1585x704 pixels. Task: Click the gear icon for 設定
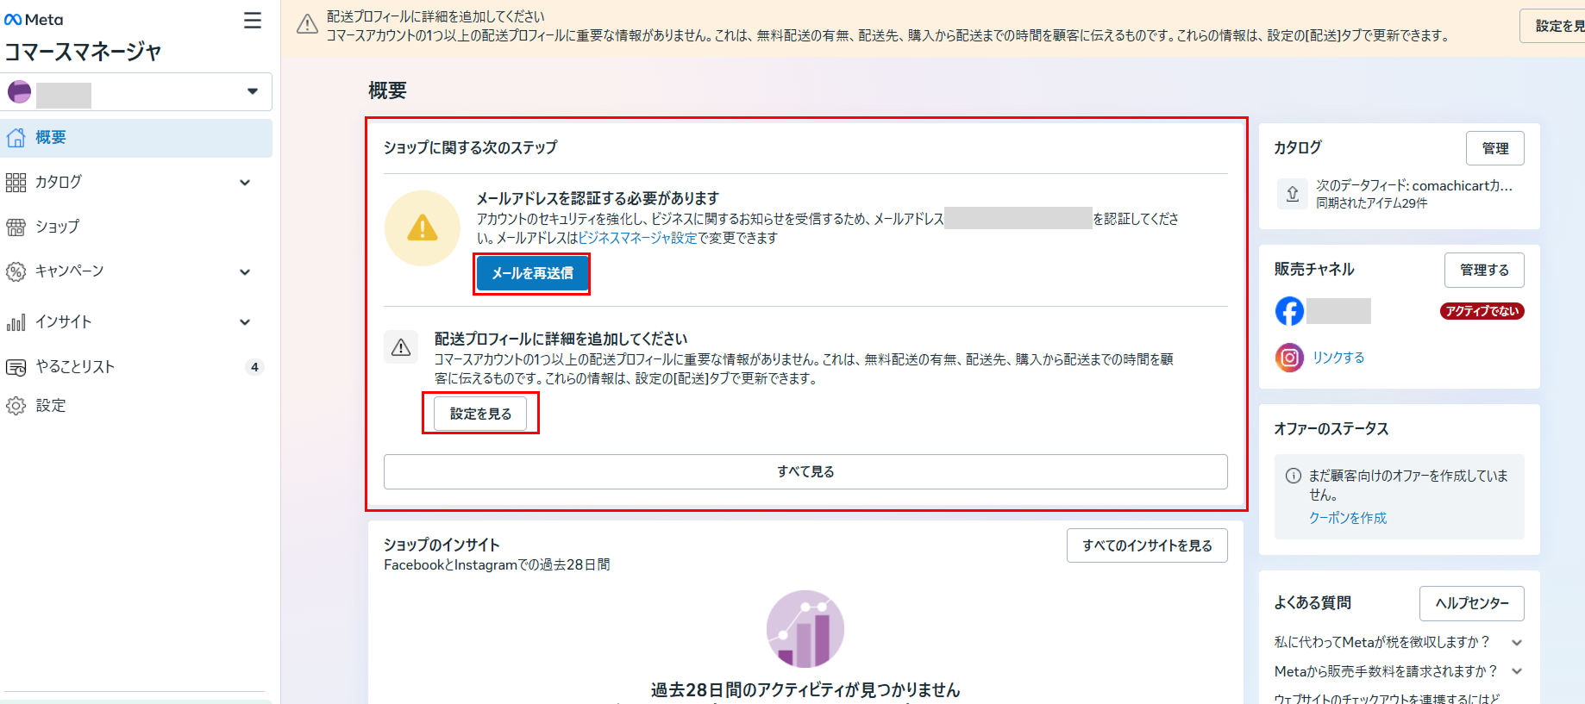click(x=16, y=406)
